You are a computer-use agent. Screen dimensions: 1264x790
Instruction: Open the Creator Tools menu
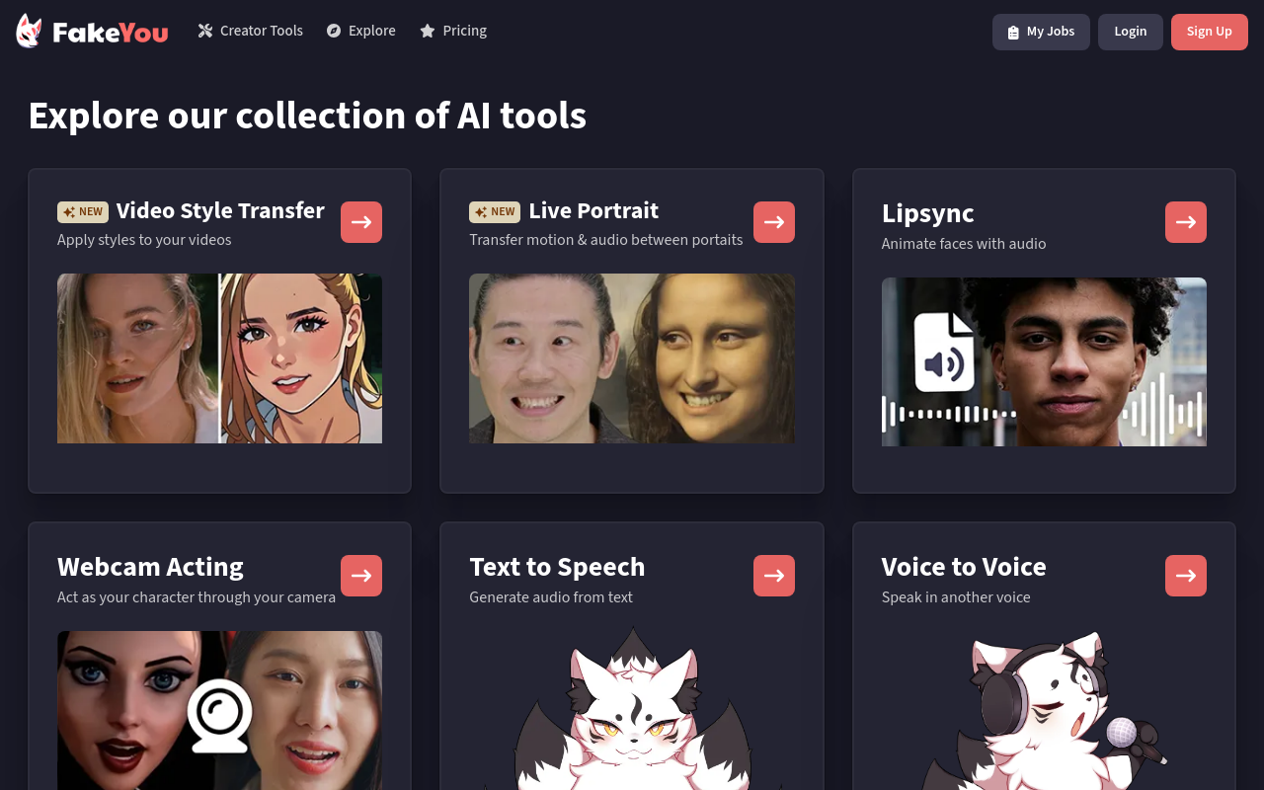tap(250, 31)
